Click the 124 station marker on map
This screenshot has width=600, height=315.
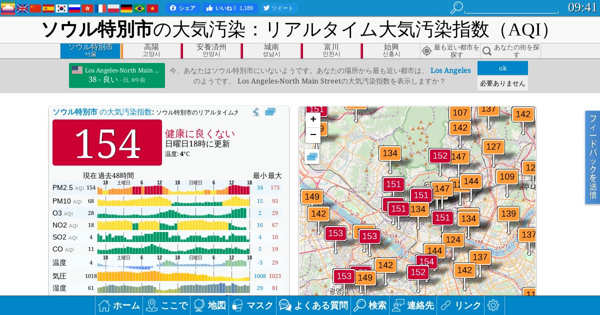(453, 239)
